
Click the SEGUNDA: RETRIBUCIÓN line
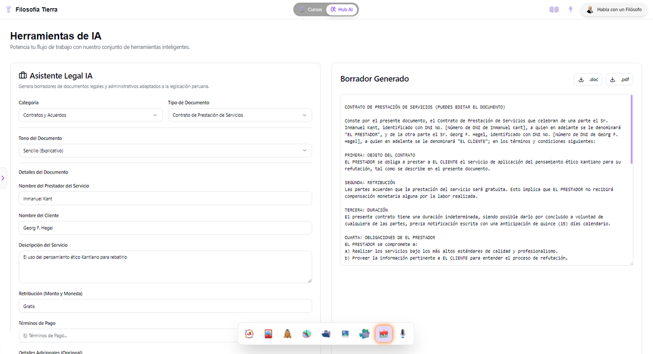370,183
